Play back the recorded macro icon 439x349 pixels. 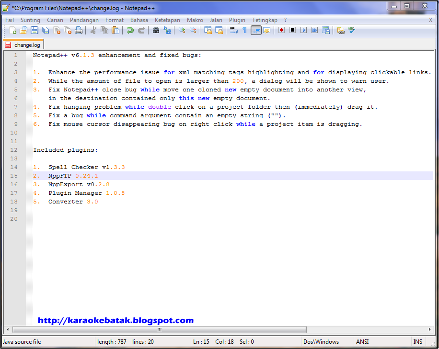tap(303, 30)
